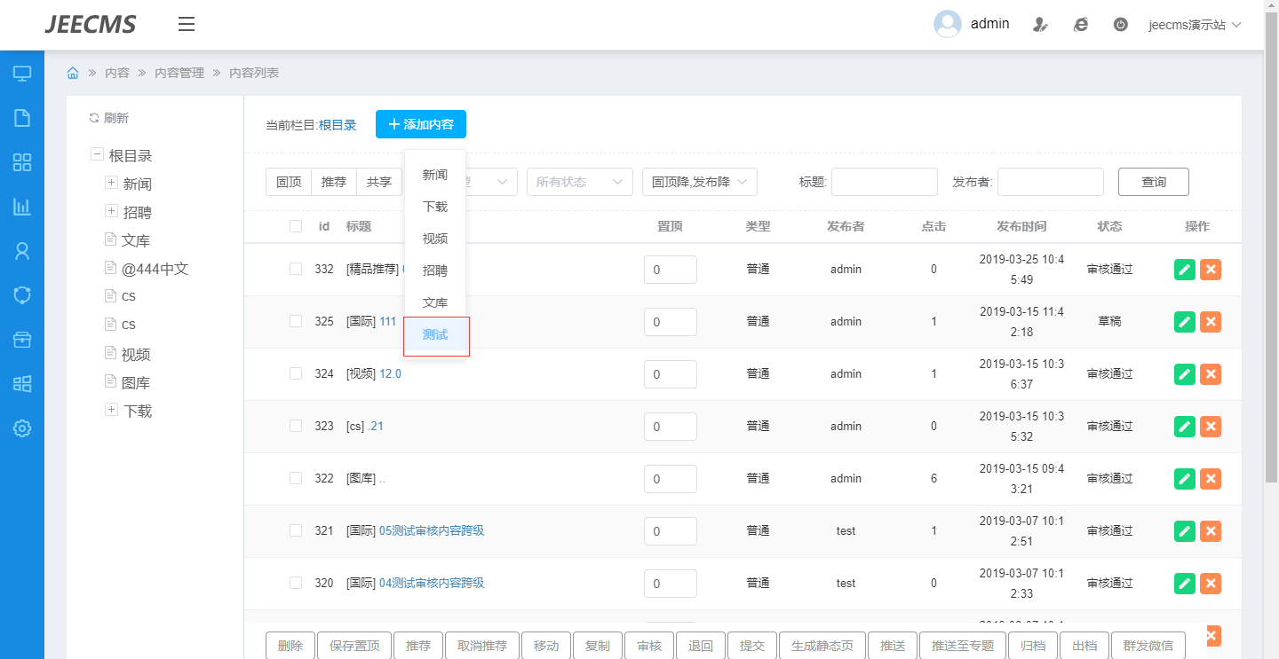Click orange delete icon for row 325
The height and width of the screenshot is (659, 1279).
pos(1210,322)
